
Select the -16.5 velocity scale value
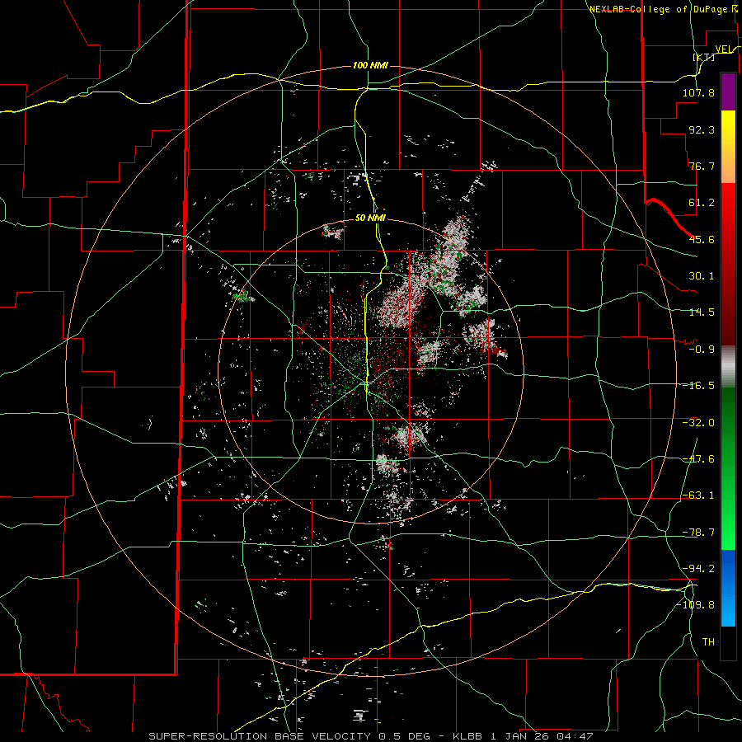point(698,386)
